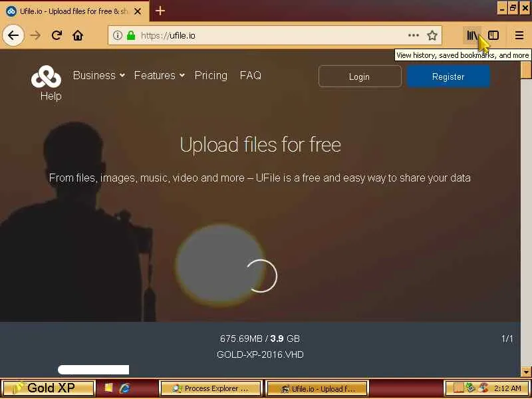Click the forward navigation arrow
The image size is (532, 399).
35,35
